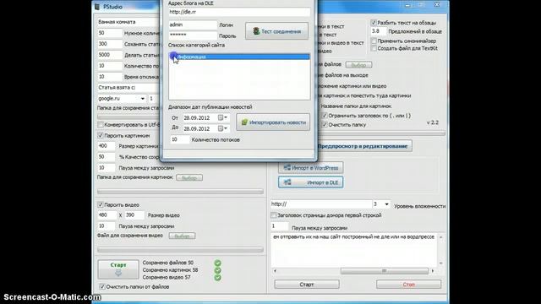This screenshot has height=304, width=541.
Task: Toggle the Конвертировать в Utf-8 checkbox
Action: [x=101, y=125]
